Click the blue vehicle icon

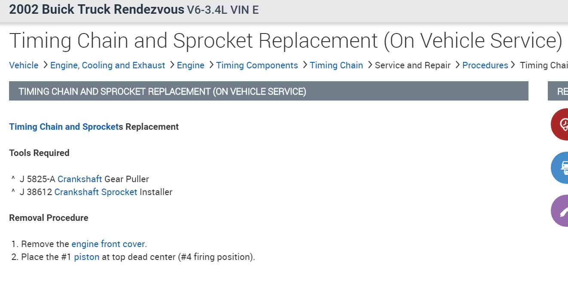[560, 167]
